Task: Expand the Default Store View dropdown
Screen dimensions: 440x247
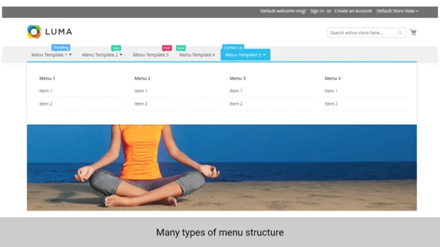Action: (397, 11)
